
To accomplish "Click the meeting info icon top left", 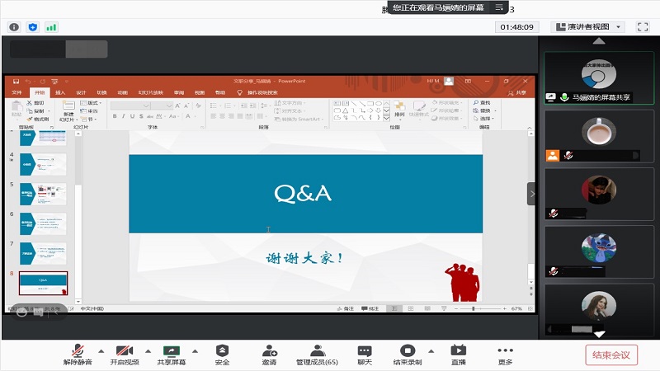I will (14, 27).
